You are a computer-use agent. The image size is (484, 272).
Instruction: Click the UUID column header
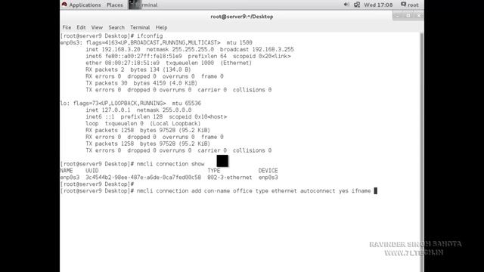92,171
